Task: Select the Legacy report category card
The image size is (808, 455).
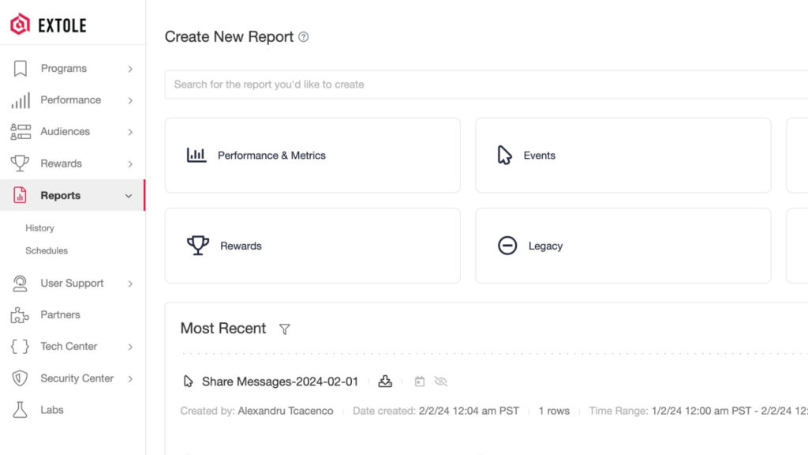Action: pyautogui.click(x=623, y=246)
